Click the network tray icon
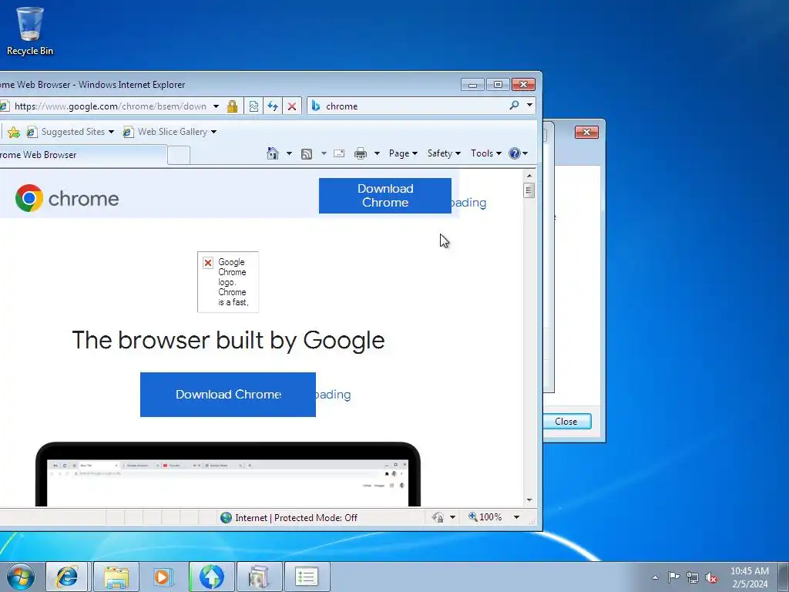 (693, 577)
